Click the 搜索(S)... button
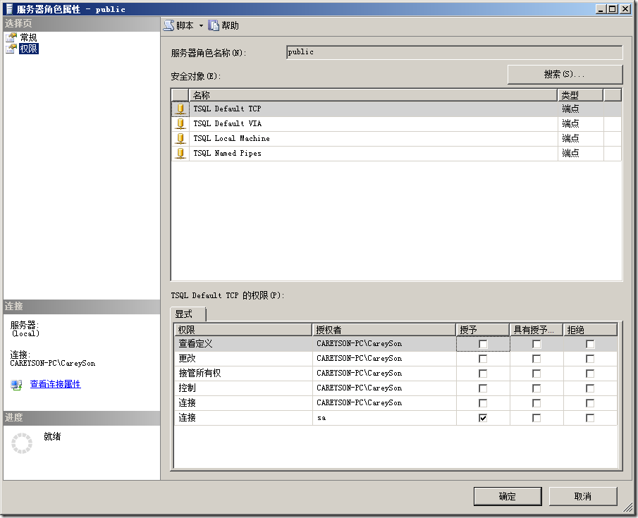The width and height of the screenshot is (638, 518). (x=565, y=75)
